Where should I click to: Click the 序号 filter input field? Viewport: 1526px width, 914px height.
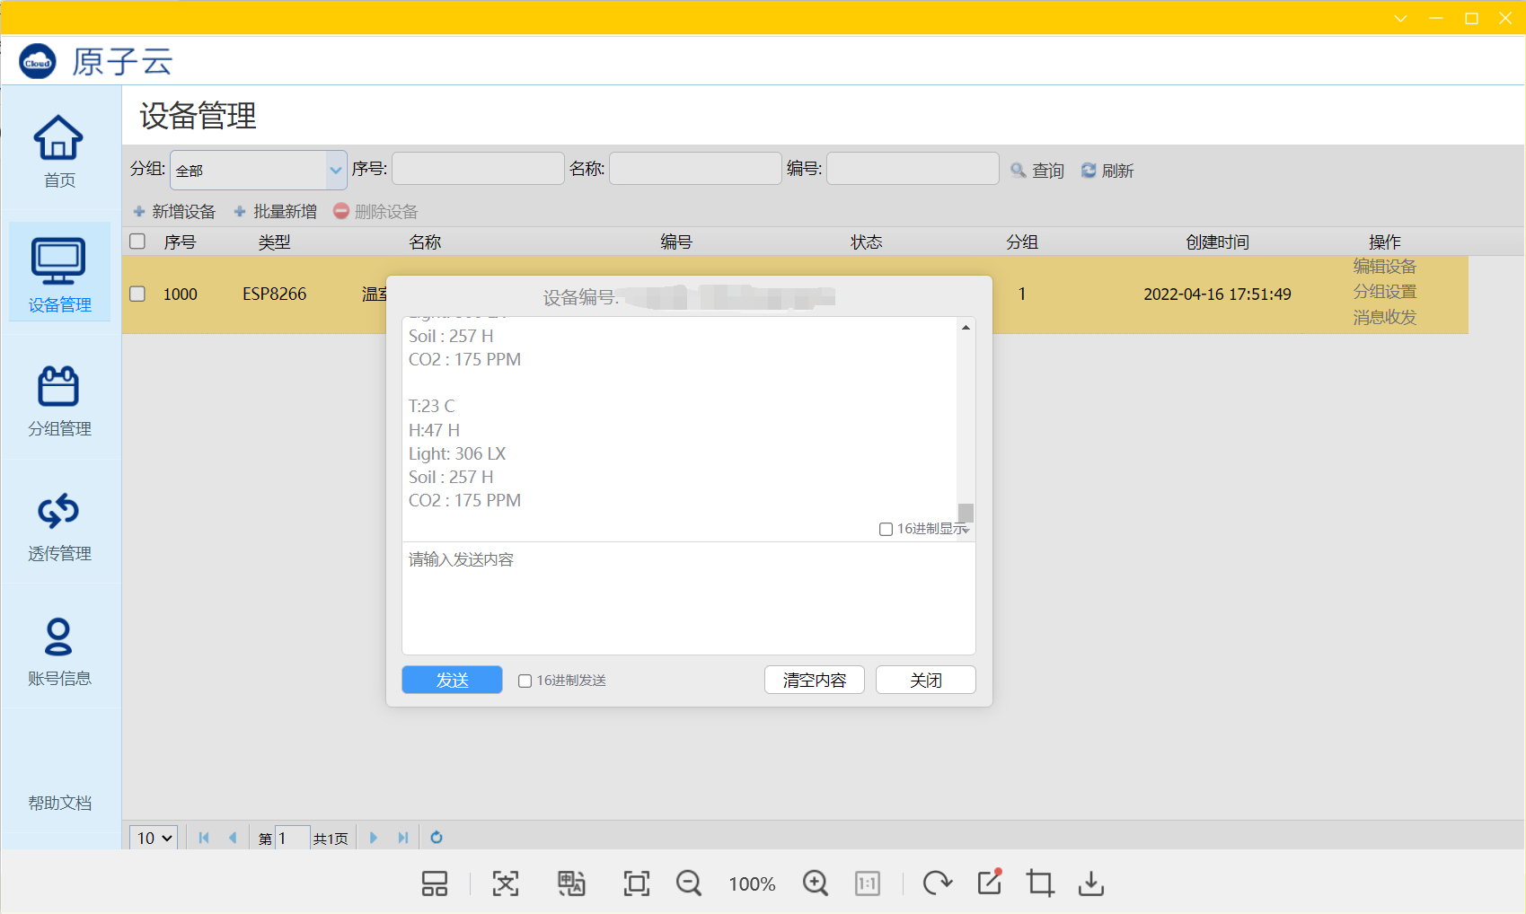478,168
